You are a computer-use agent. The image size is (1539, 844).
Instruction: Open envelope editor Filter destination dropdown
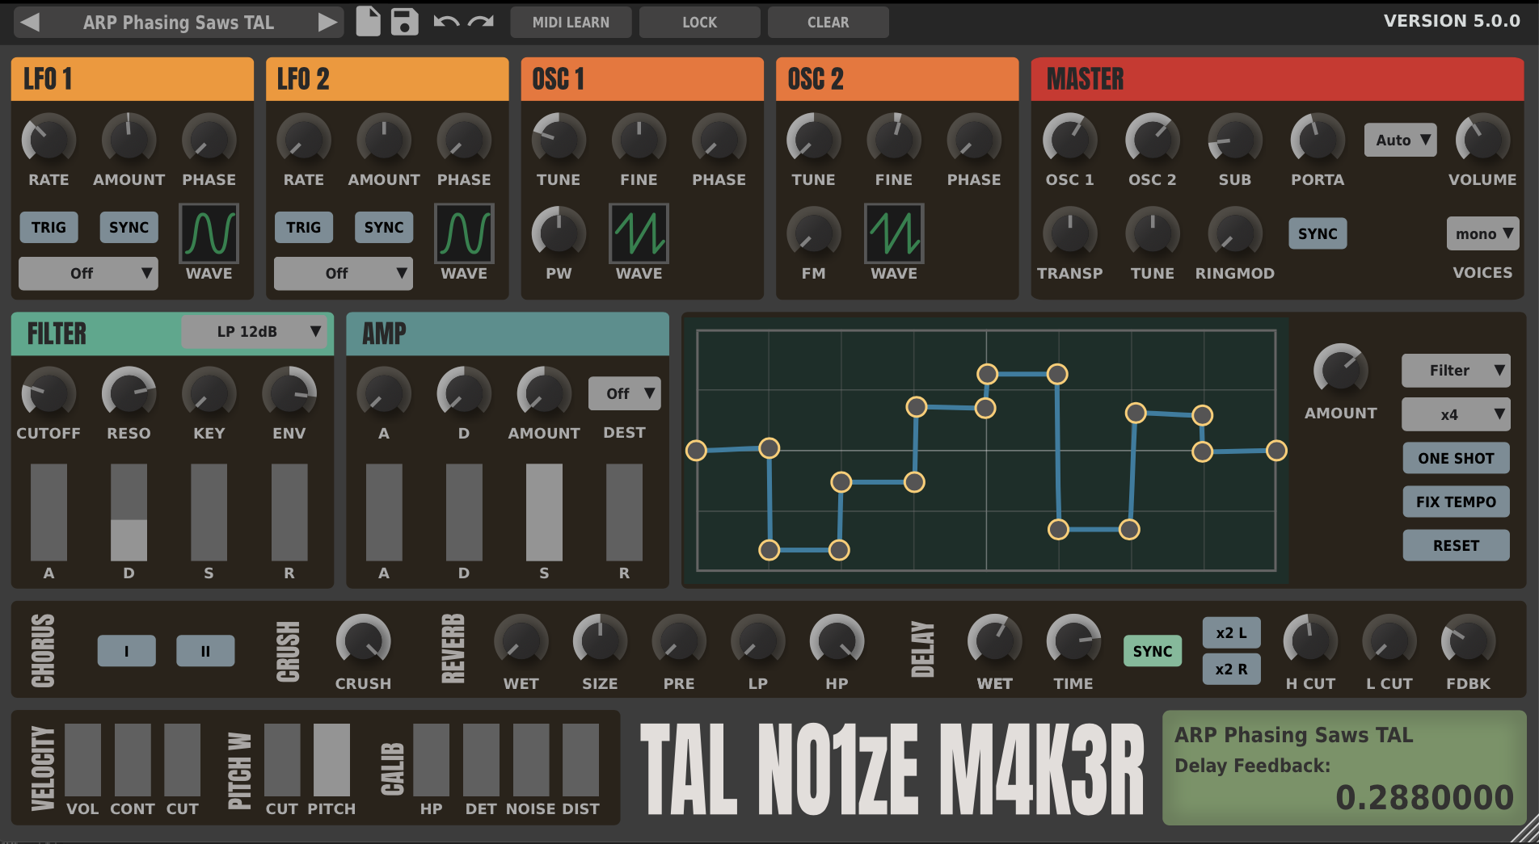1456,371
